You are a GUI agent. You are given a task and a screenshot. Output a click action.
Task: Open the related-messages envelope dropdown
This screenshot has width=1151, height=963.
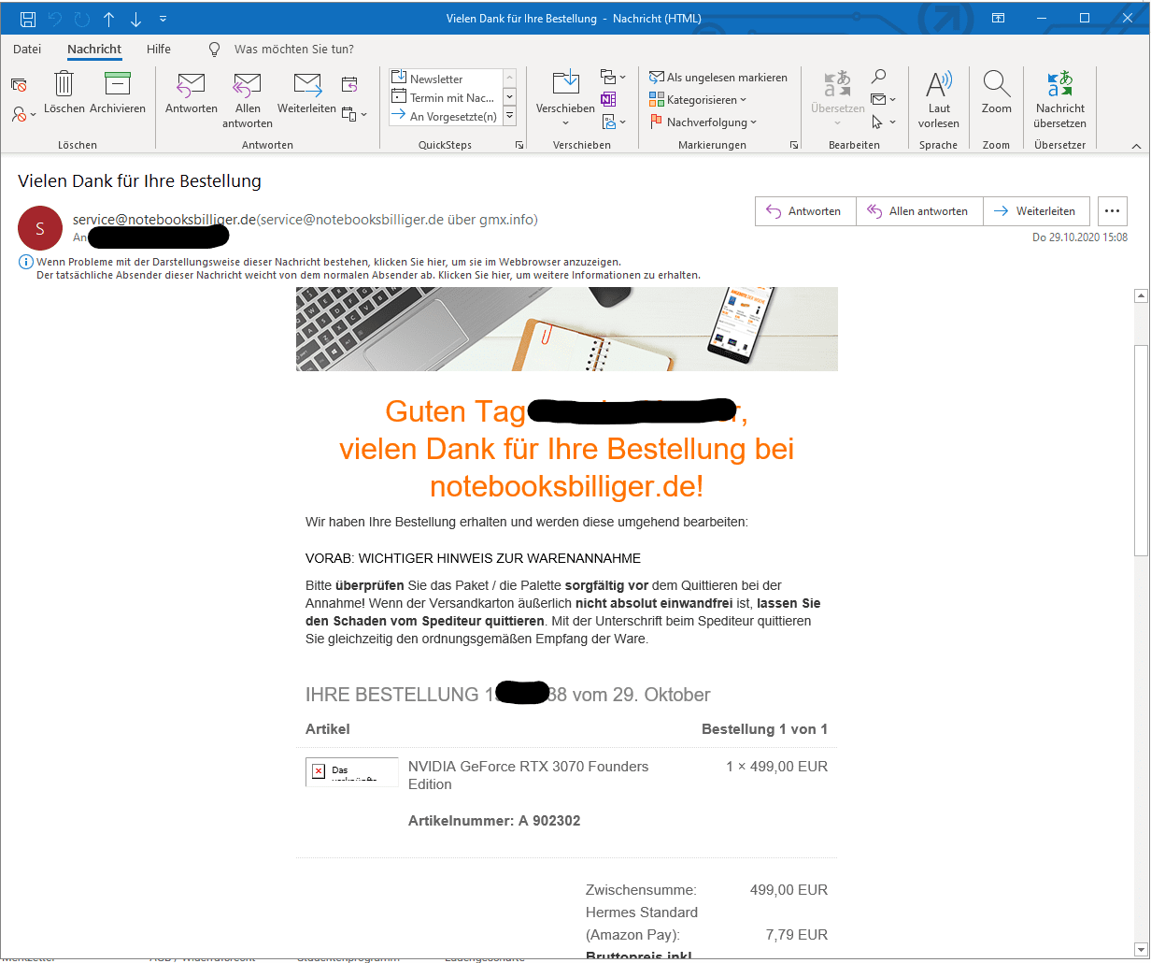pos(883,99)
